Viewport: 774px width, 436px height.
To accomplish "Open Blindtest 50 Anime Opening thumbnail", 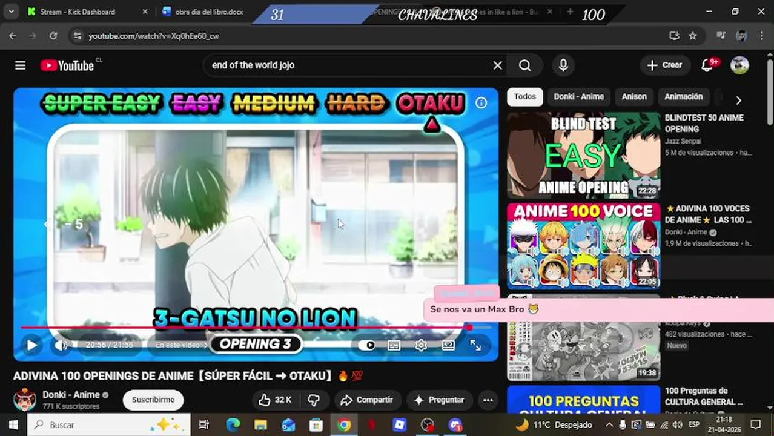I will pos(583,155).
